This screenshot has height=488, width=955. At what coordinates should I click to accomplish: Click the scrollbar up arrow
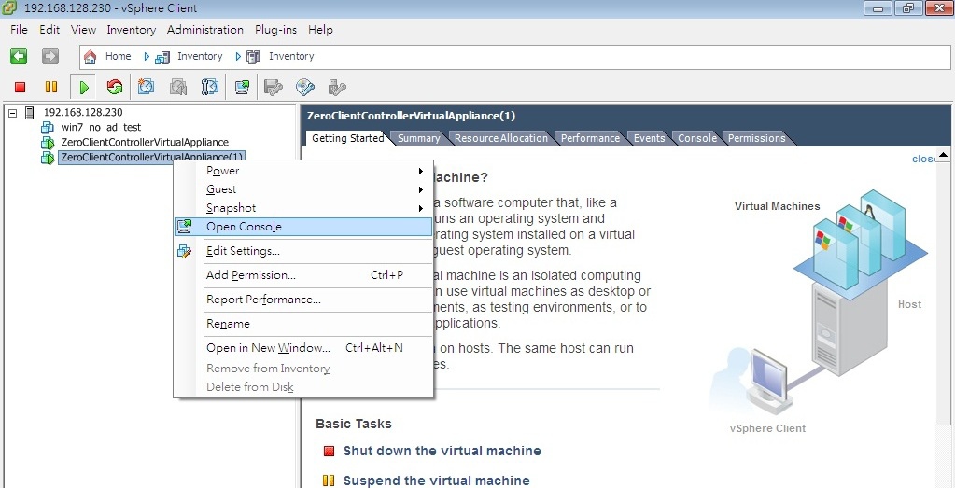pyautogui.click(x=944, y=156)
